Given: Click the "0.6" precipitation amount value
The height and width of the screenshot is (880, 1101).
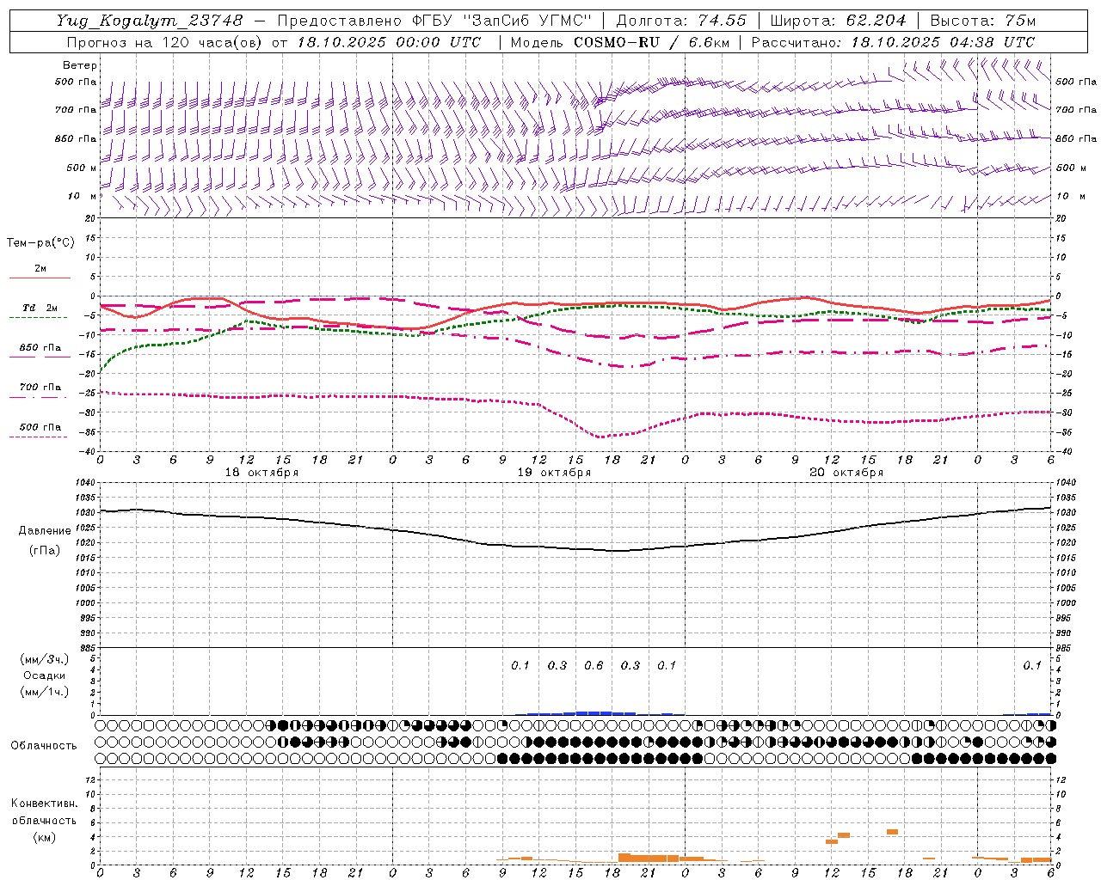Looking at the screenshot, I should 594,665.
